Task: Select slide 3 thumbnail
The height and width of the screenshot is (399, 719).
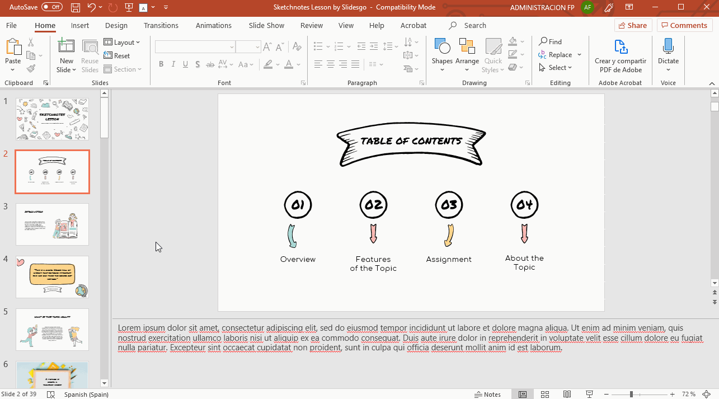Action: (52, 224)
